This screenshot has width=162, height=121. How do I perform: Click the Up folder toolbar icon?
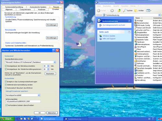[119, 10]
